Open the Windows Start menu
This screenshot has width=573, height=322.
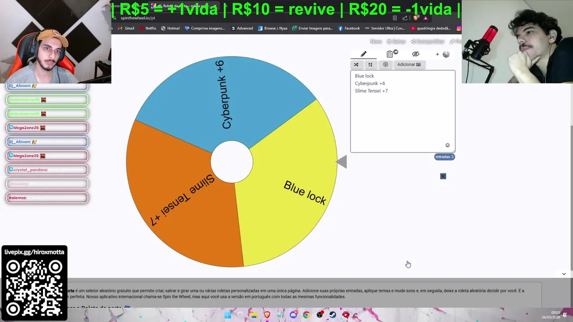[x=227, y=315]
